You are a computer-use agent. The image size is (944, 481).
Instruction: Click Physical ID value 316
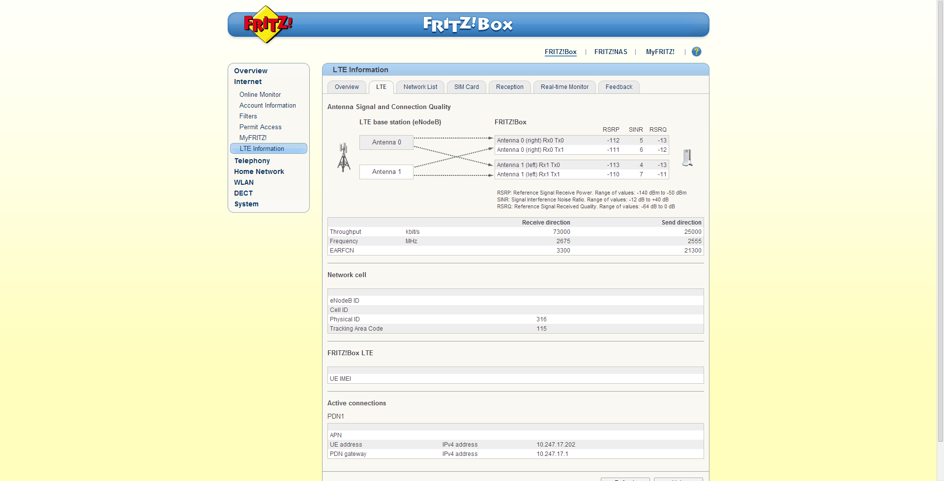coord(541,319)
